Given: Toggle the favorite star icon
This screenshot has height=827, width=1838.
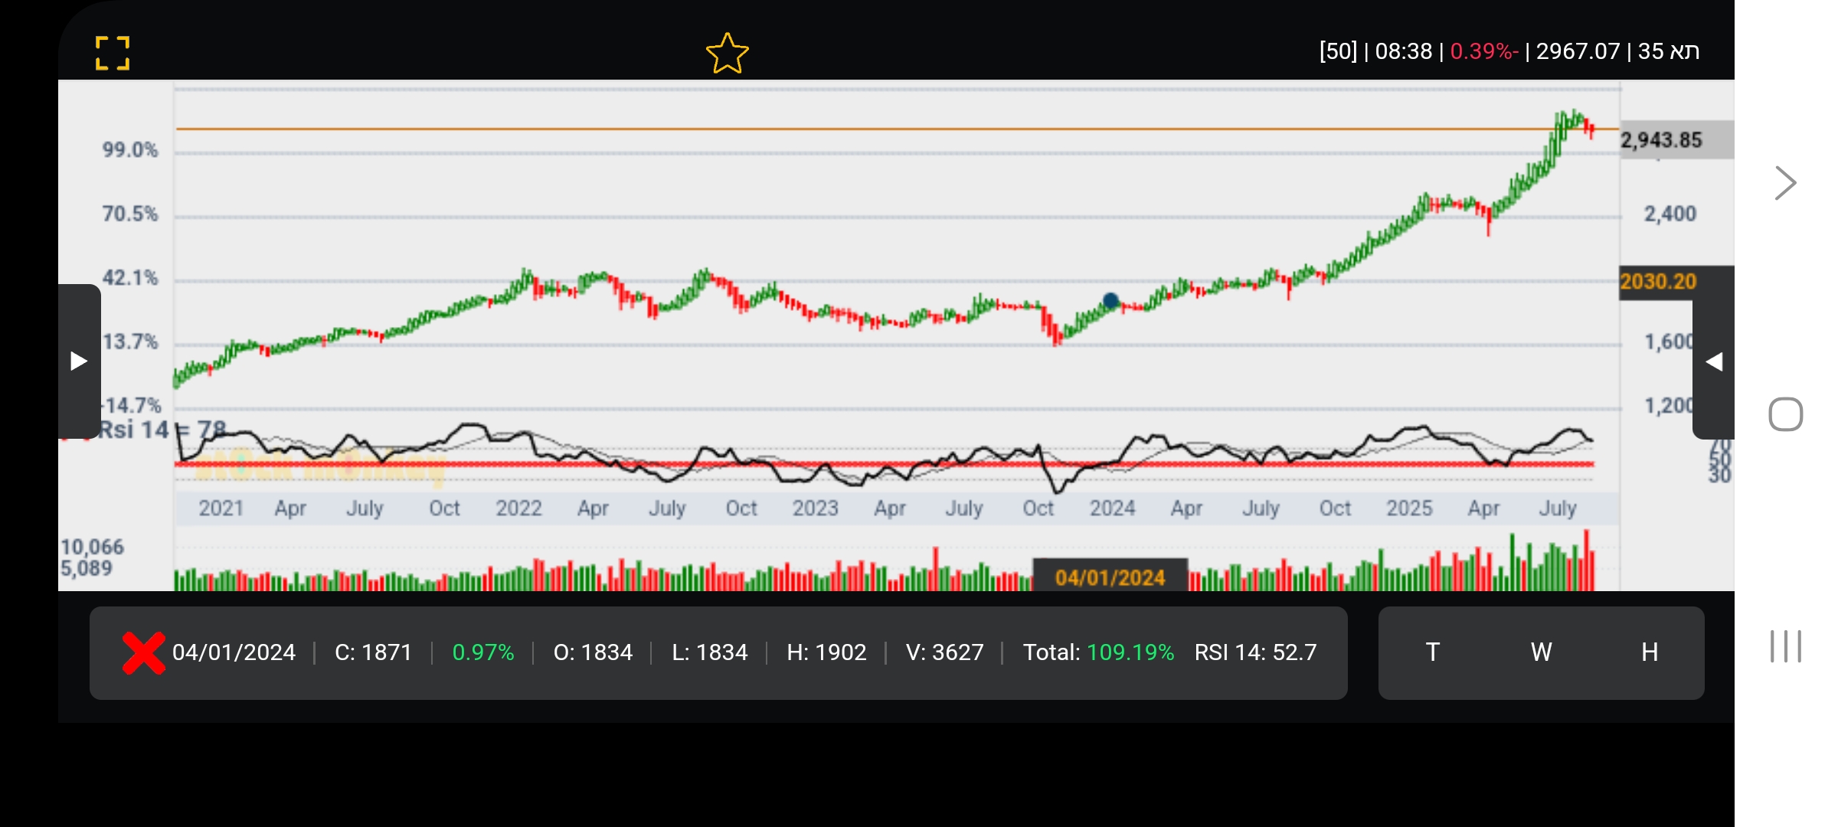Looking at the screenshot, I should pos(726,54).
